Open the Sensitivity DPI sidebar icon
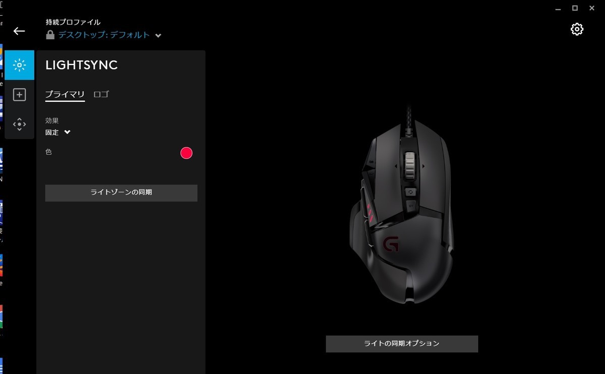 point(19,124)
